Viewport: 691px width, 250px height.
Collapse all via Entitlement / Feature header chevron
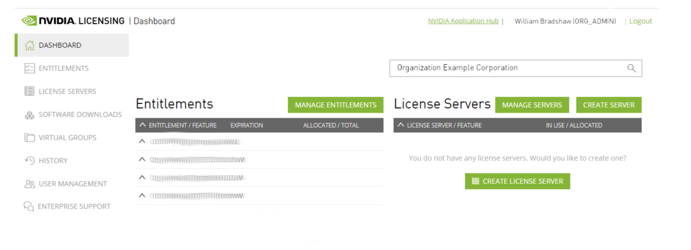[x=143, y=125]
